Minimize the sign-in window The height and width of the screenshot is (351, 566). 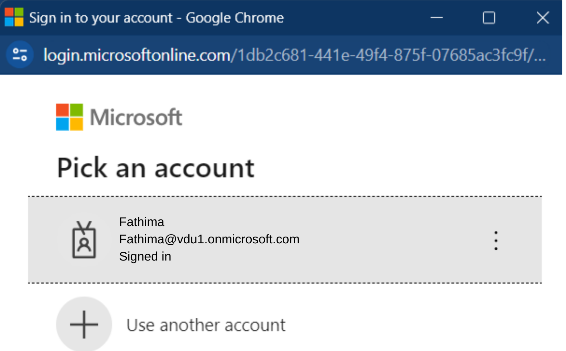point(436,17)
